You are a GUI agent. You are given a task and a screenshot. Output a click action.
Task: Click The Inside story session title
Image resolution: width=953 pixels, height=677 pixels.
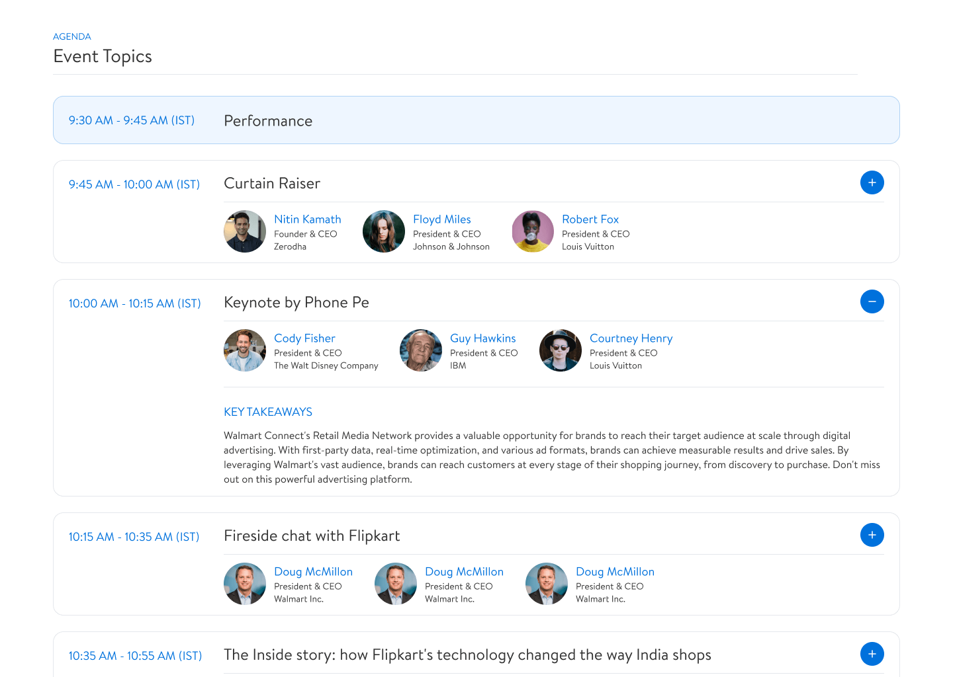[x=467, y=655]
